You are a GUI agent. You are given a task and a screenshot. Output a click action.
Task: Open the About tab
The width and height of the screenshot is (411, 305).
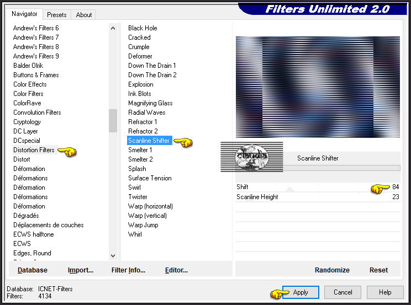pyautogui.click(x=84, y=15)
